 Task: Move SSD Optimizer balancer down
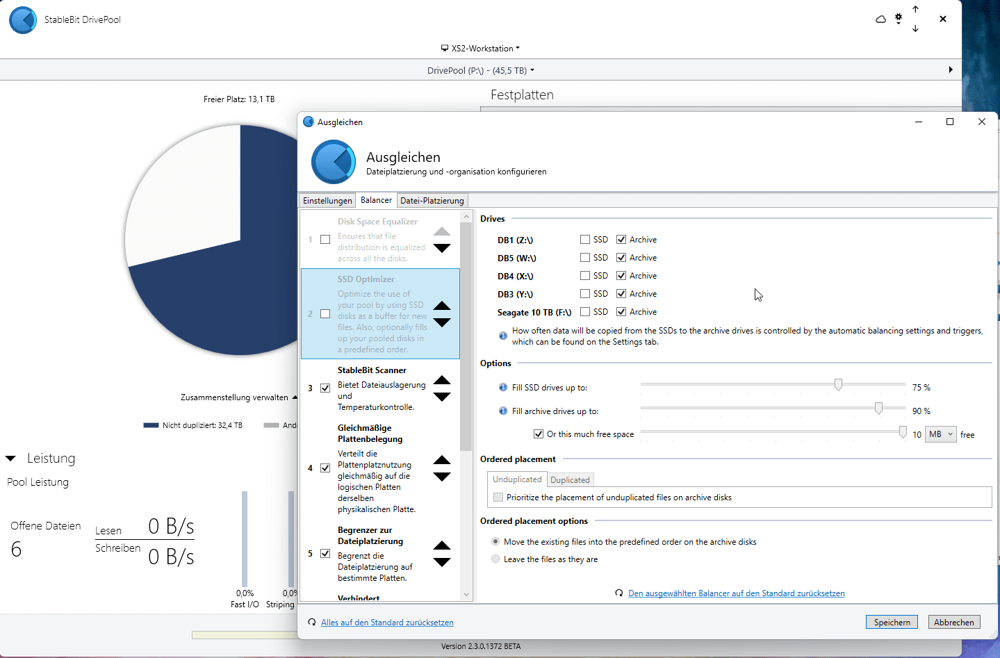[442, 322]
